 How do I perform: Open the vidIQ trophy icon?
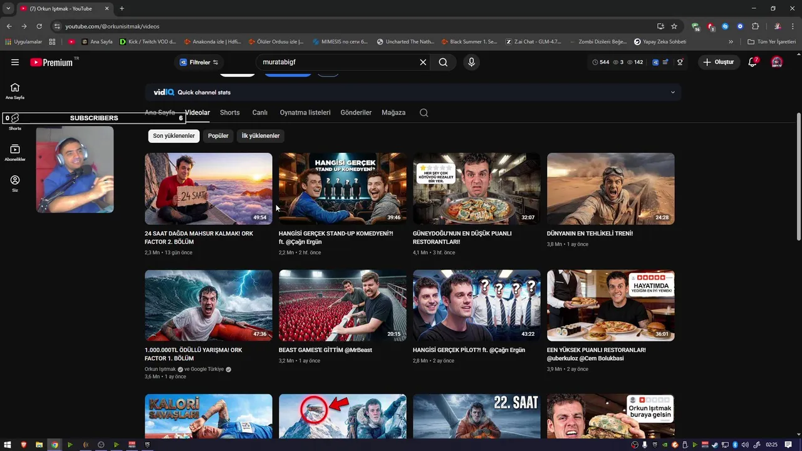680,62
